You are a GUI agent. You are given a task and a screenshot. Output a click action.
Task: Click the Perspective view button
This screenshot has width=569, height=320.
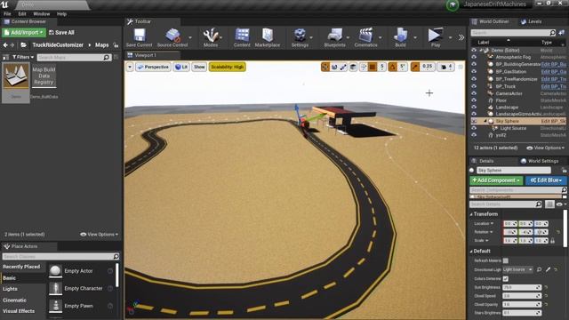coord(153,67)
